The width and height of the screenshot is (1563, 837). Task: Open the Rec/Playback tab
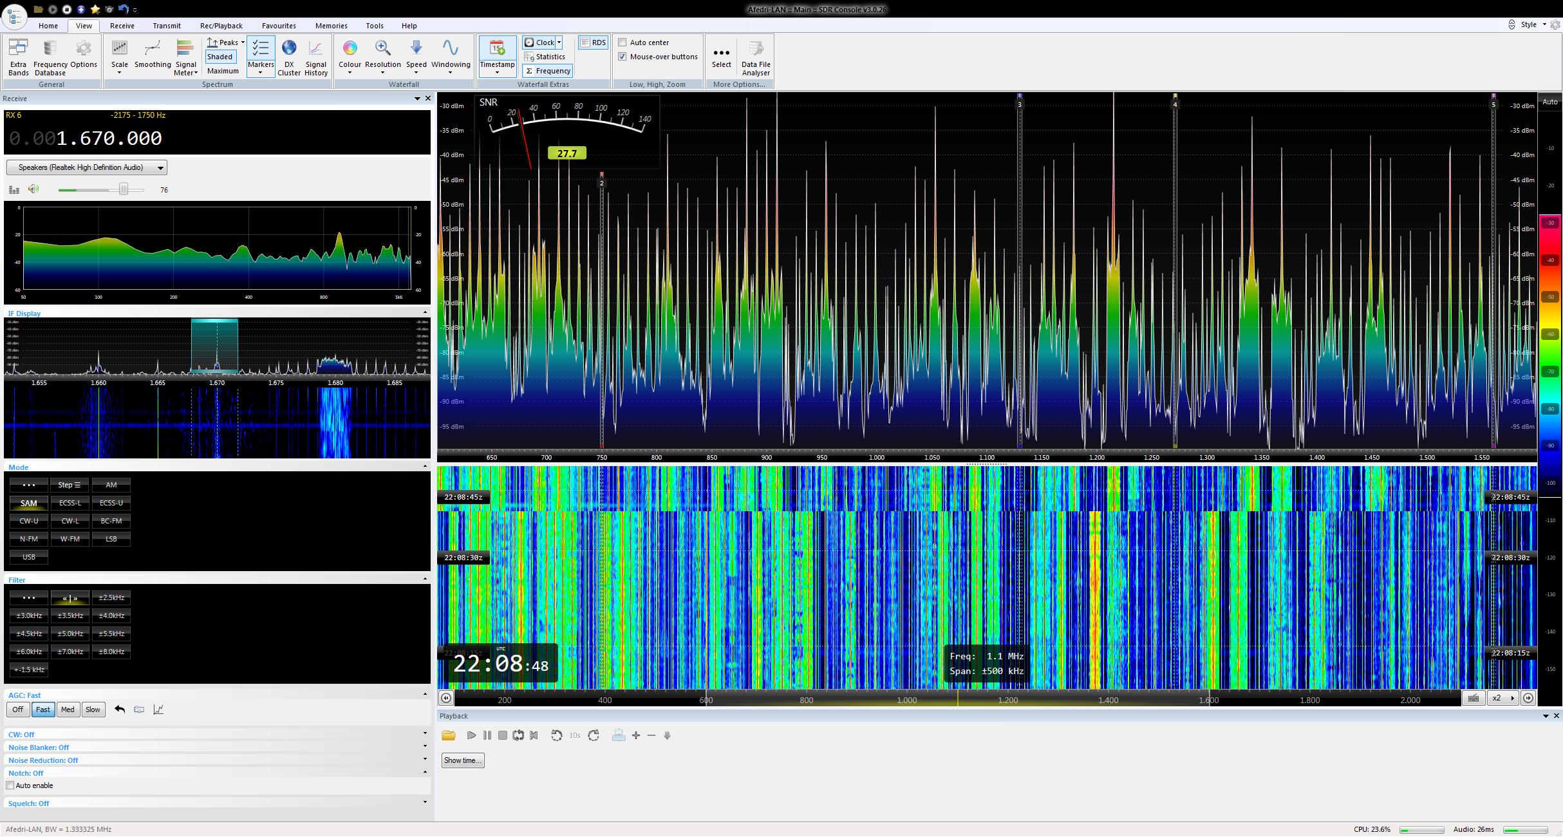coord(221,26)
